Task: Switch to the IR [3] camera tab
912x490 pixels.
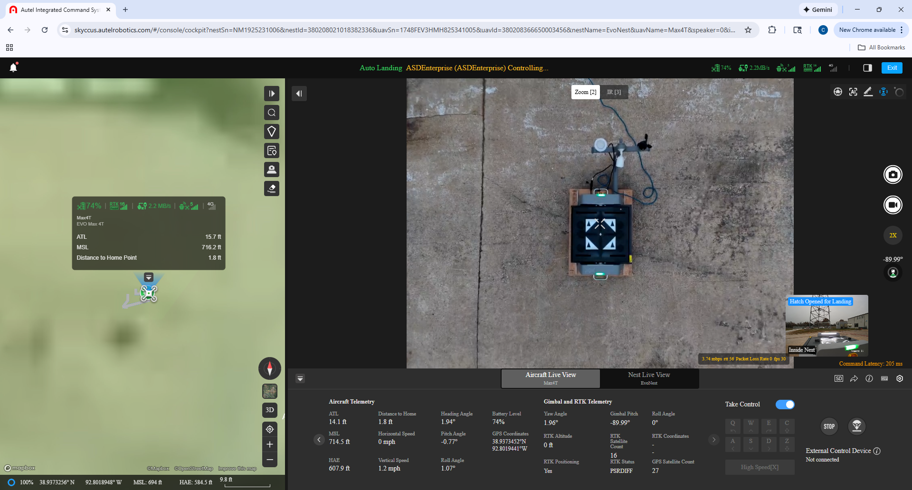Action: 614,92
